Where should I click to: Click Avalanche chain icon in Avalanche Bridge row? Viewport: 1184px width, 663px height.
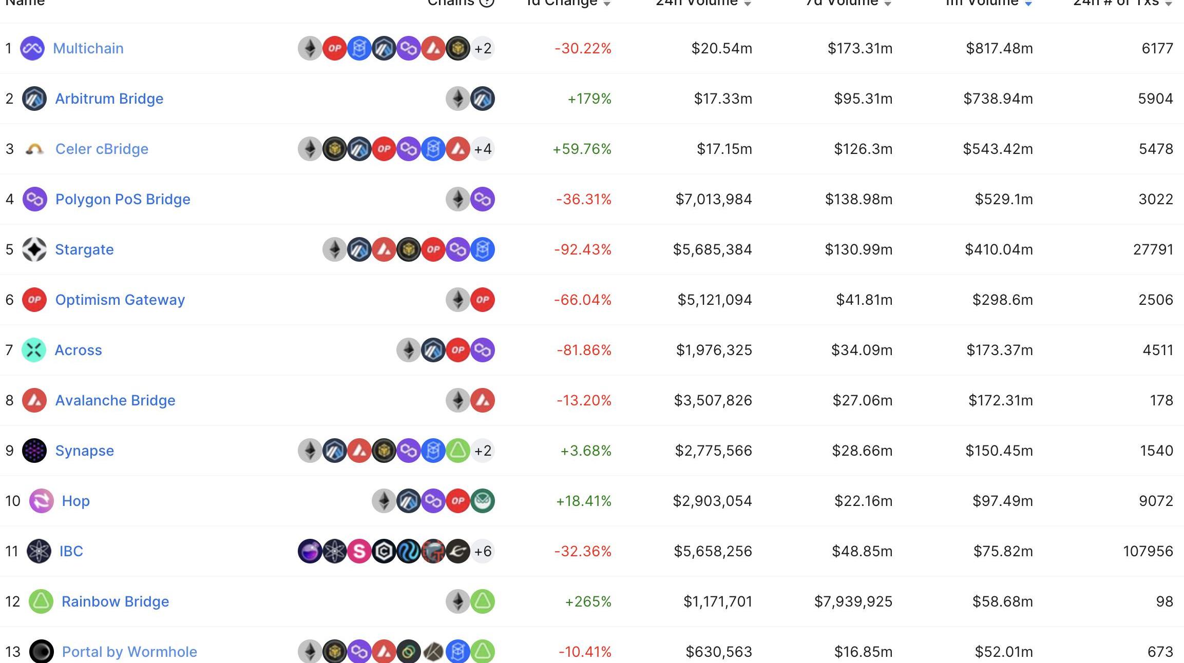[x=483, y=400]
